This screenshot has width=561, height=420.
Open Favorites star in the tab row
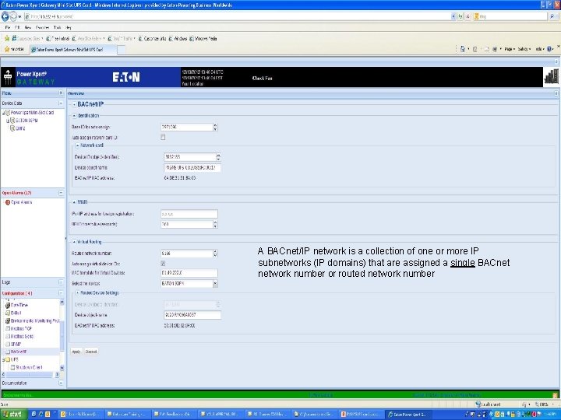[x=15, y=49]
